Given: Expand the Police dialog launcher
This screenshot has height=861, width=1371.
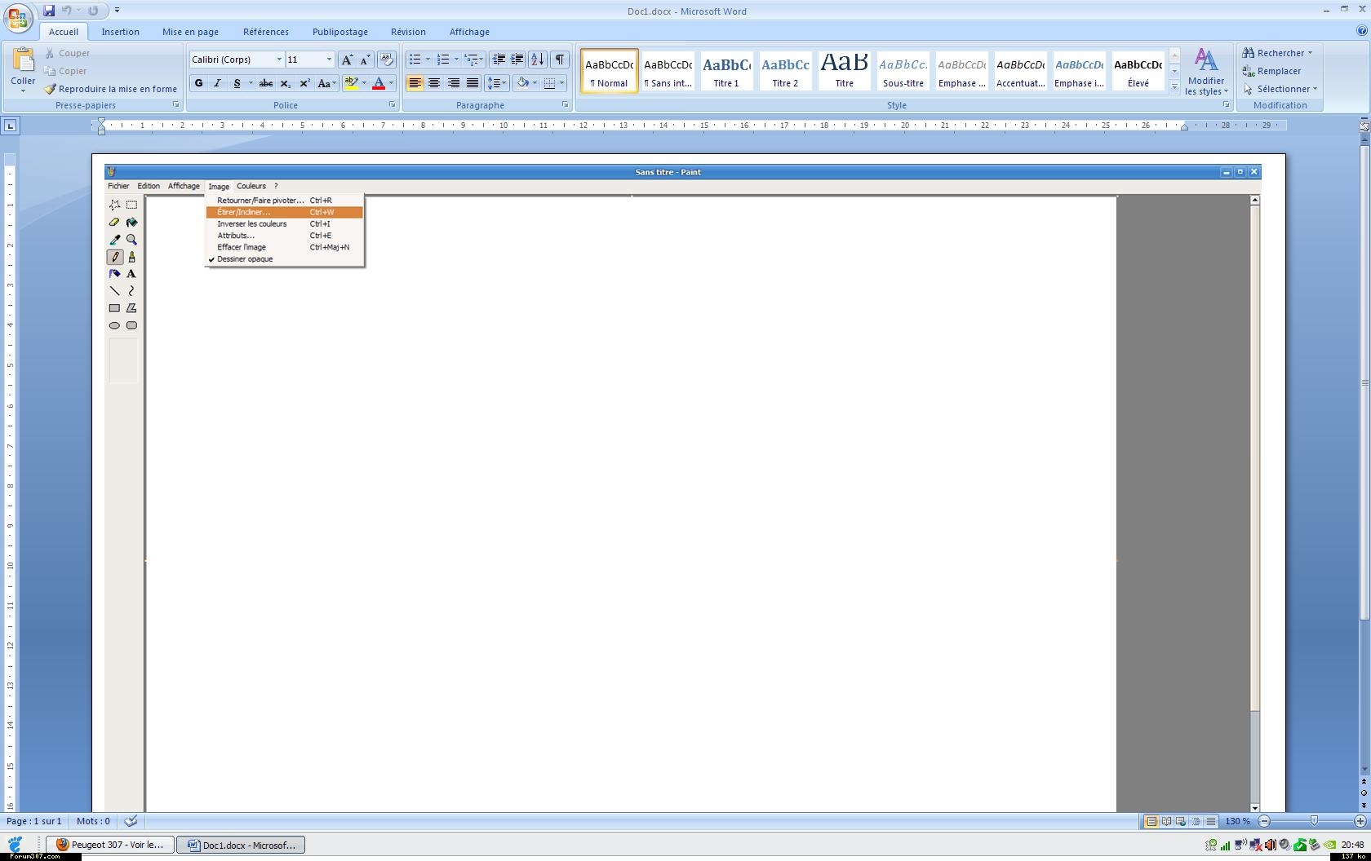Looking at the screenshot, I should coord(393,104).
